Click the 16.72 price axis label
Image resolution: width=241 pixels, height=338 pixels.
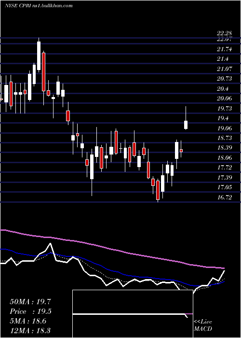point(225,197)
